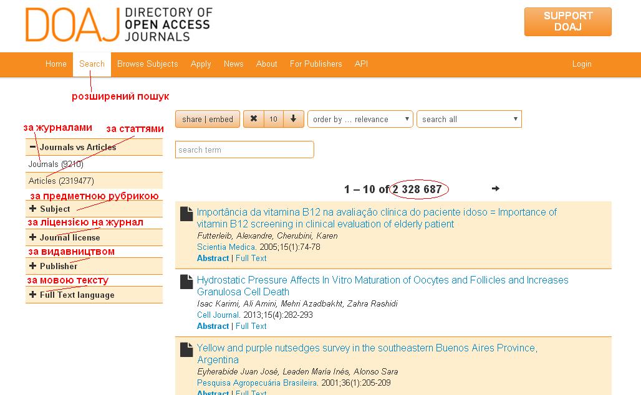Click the sort direction down arrow
Screen dimensions: 641x395
[293, 119]
